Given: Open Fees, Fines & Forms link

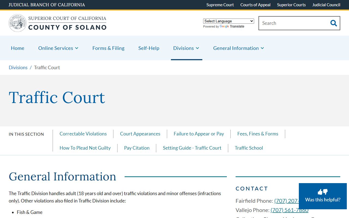Looking at the screenshot, I should [258, 134].
